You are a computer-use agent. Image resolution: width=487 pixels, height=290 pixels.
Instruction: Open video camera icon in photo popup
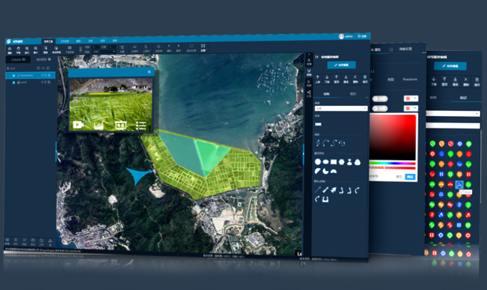click(x=78, y=124)
